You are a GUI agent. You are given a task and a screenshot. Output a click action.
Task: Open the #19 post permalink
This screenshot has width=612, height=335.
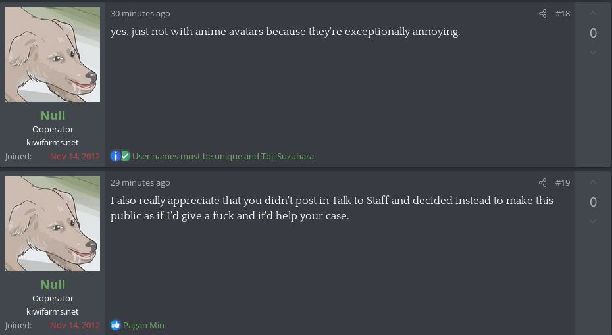(x=563, y=183)
